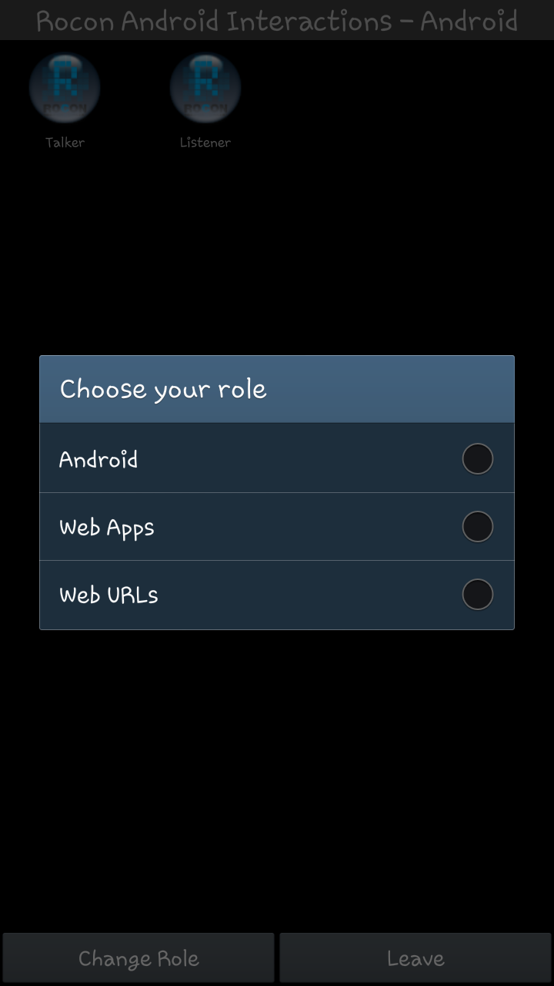This screenshot has width=554, height=986.
Task: Tap the "Talker" caption text
Action: click(65, 143)
